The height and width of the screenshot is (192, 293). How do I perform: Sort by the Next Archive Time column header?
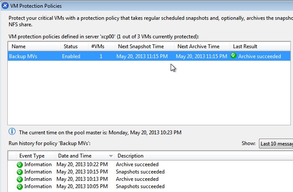click(x=202, y=46)
